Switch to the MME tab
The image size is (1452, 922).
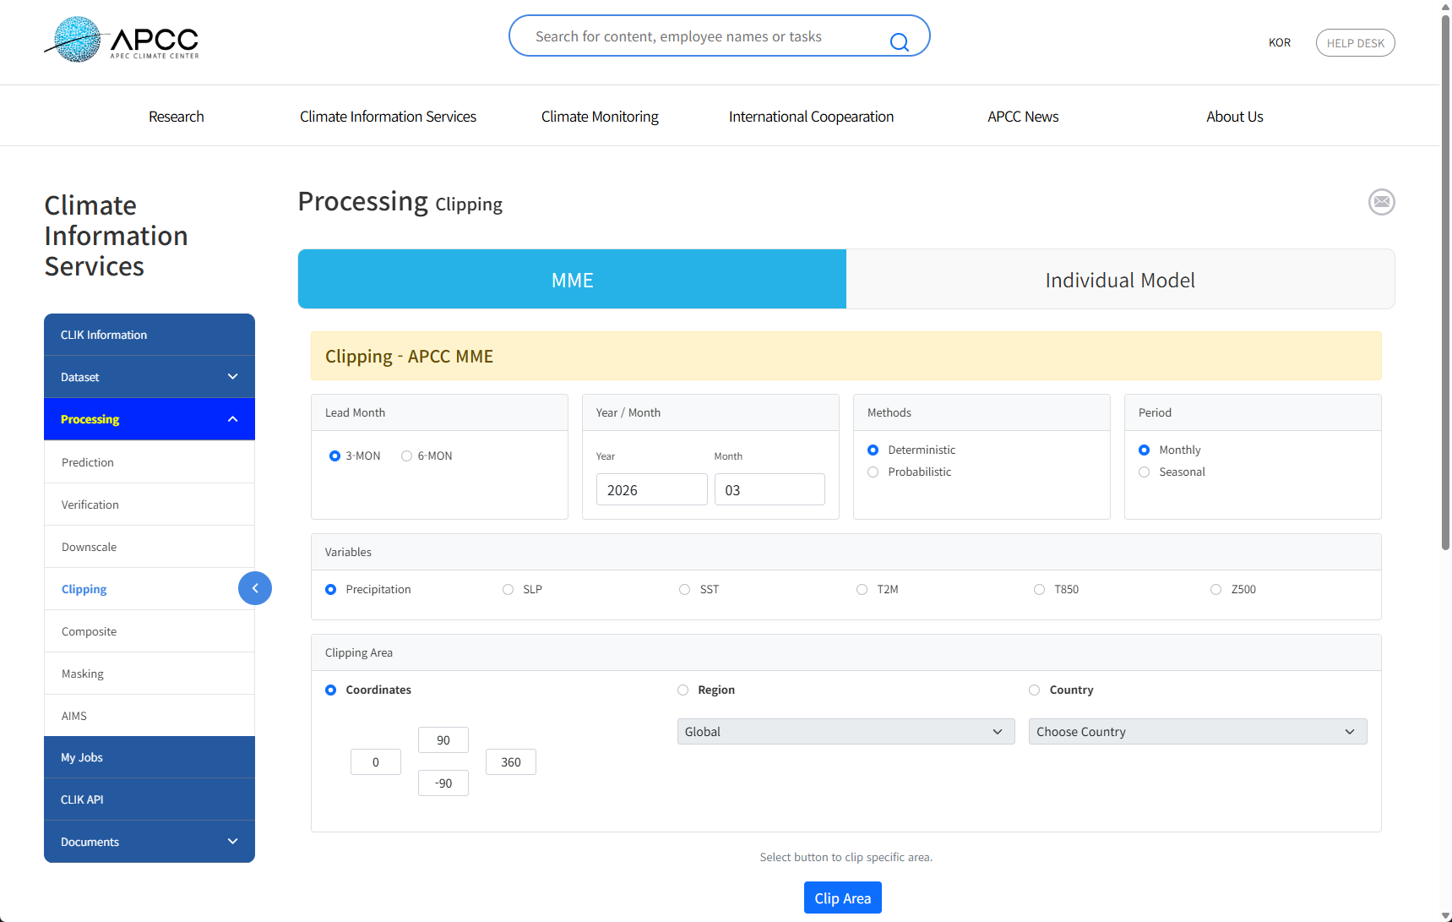coord(573,279)
